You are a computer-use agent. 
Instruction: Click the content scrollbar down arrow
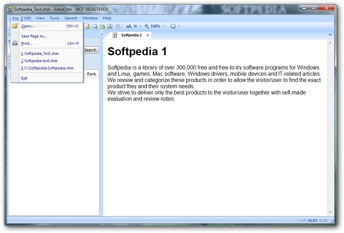click(x=330, y=213)
